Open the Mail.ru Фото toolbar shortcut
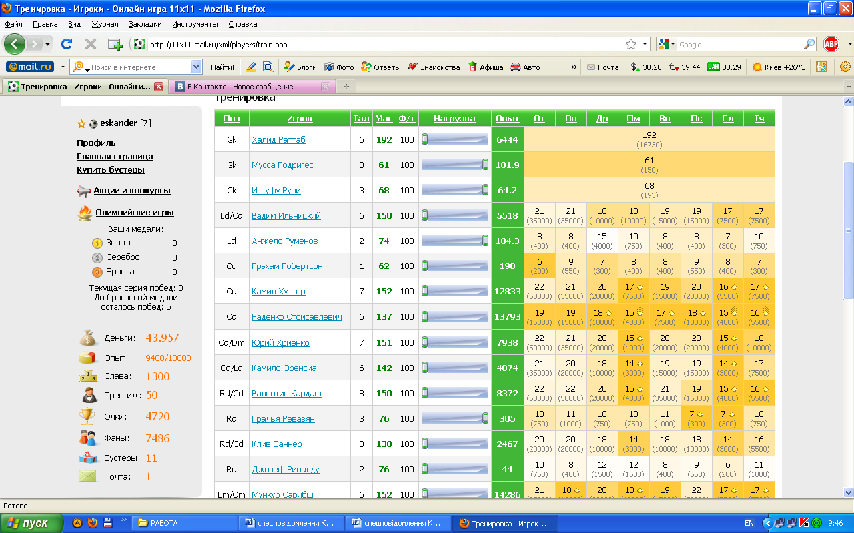854x533 pixels. pos(339,67)
